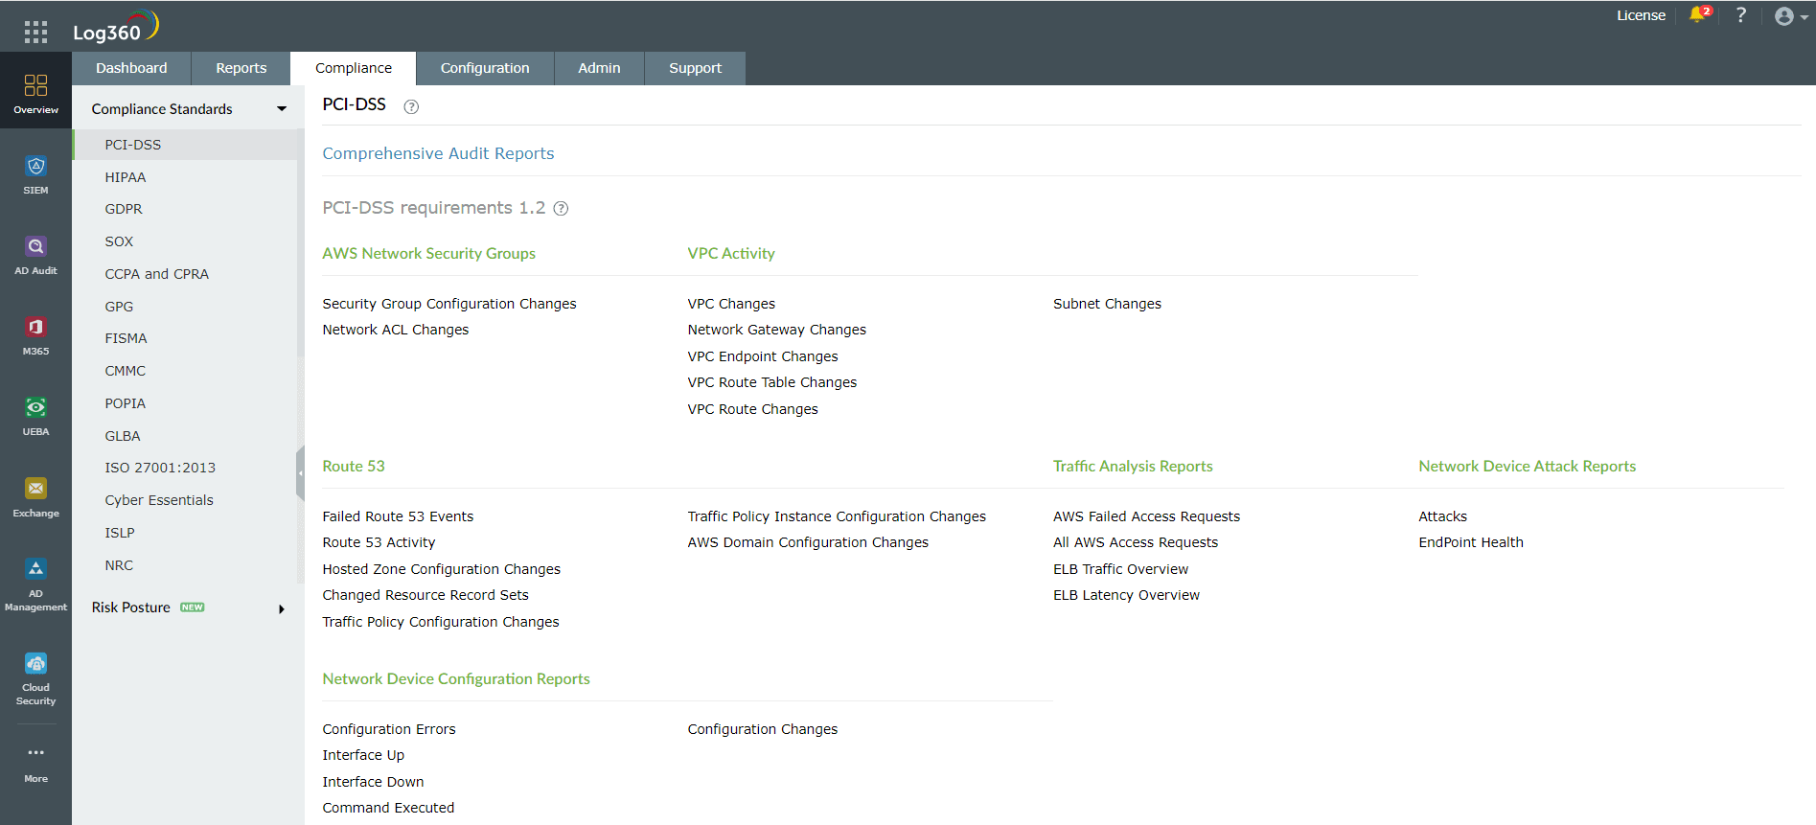Switch to the Reports tab

click(241, 68)
